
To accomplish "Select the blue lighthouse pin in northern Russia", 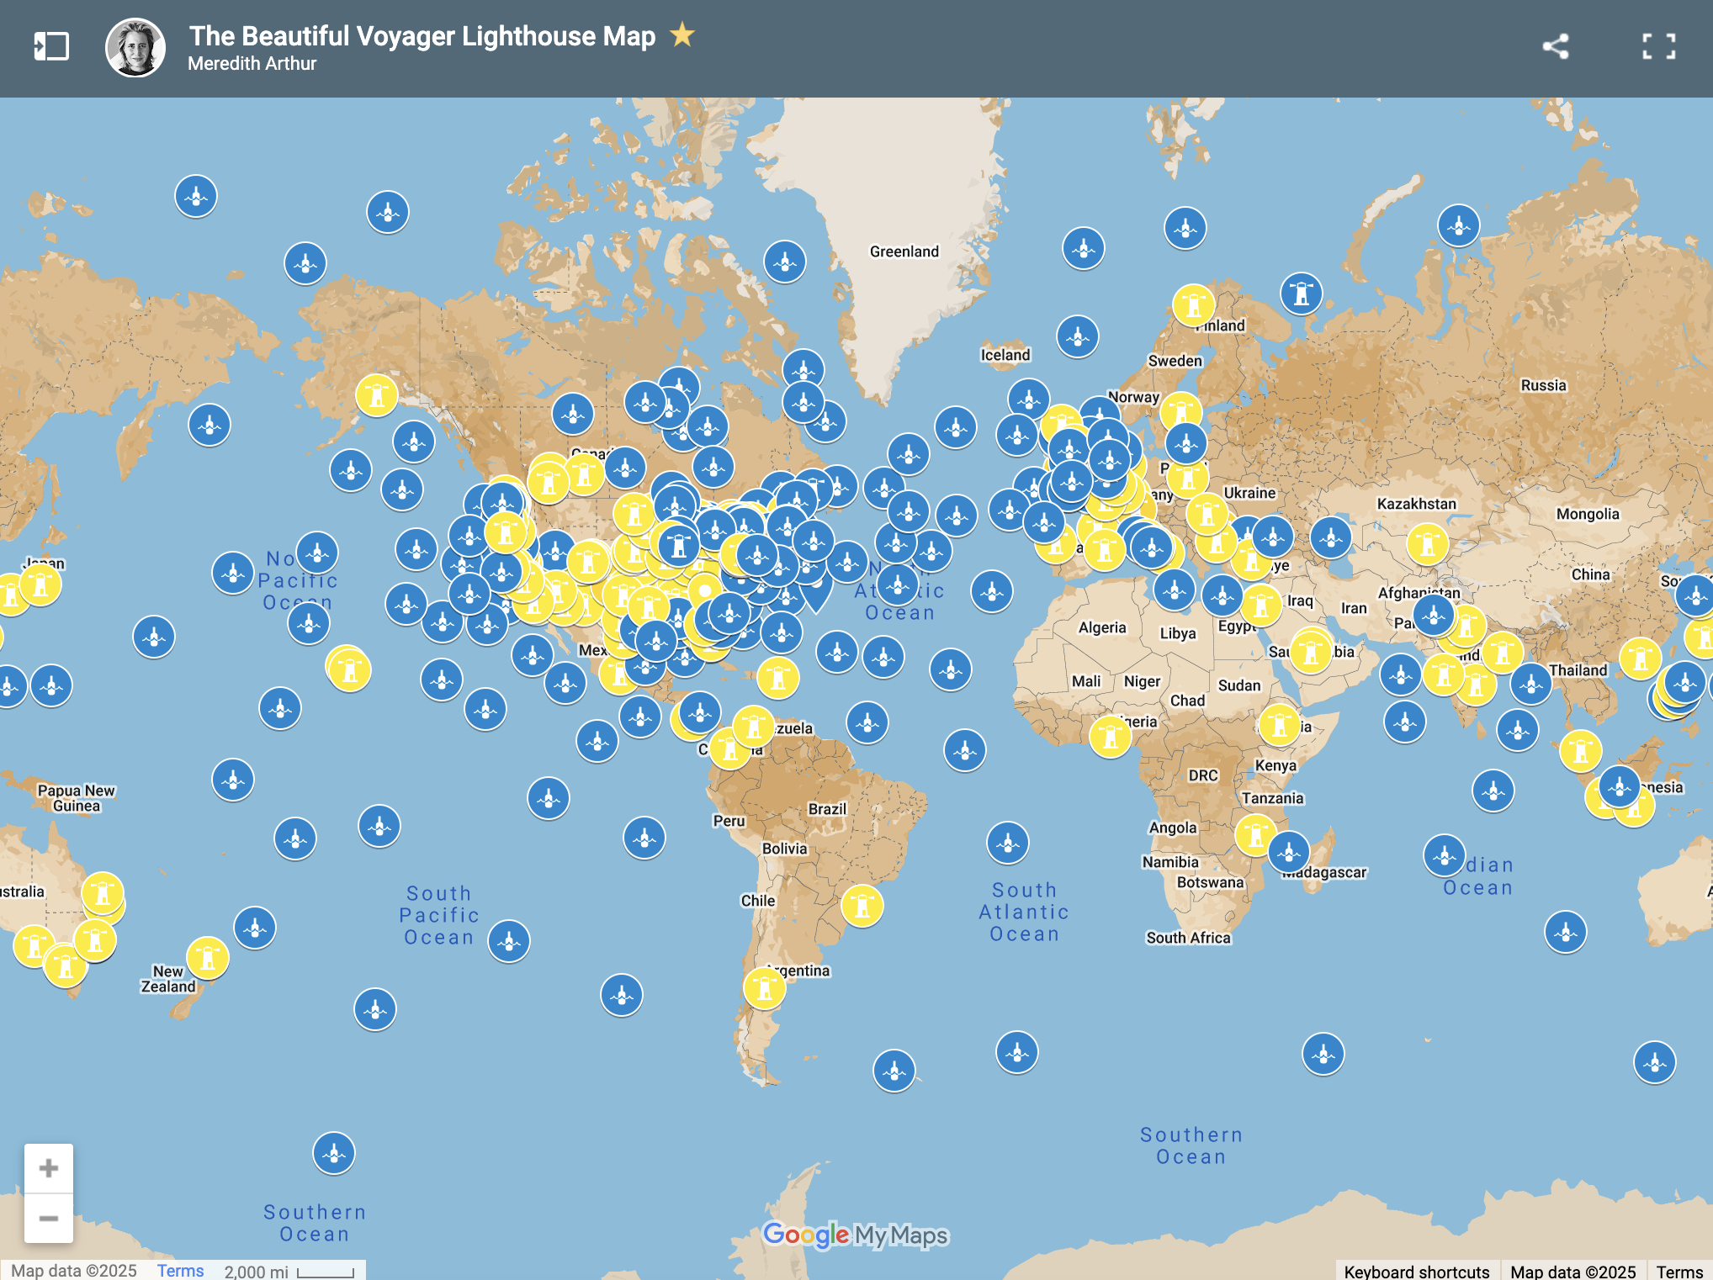I will coord(1301,293).
